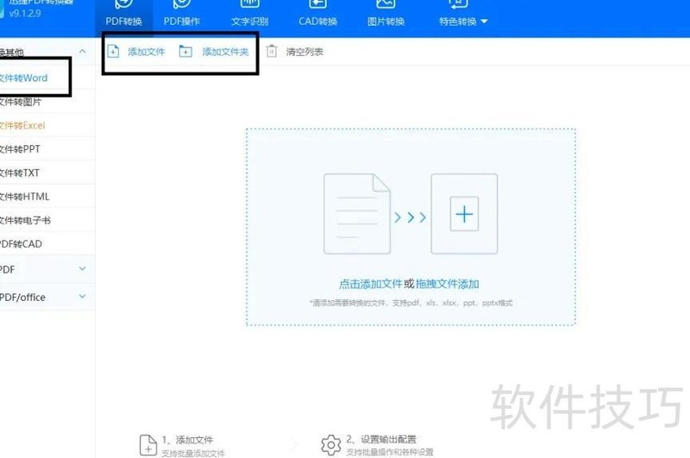Click the 拖拽文件添加 link
Screen dimensions: 690x458
pyautogui.click(x=447, y=285)
